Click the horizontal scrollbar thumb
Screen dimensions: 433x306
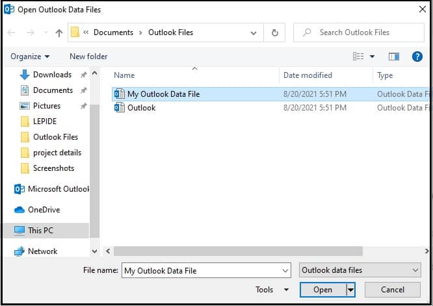238,251
